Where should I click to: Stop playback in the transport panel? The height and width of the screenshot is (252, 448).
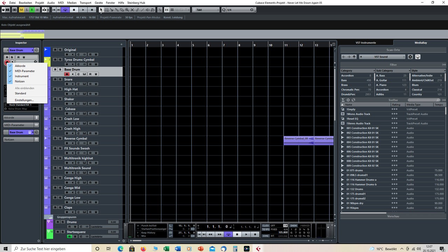[x=237, y=234]
